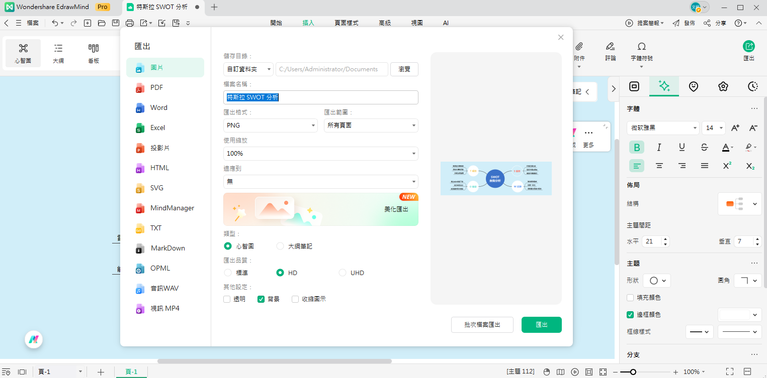Open the 匯出格式 PNG format dropdown

[x=270, y=125]
